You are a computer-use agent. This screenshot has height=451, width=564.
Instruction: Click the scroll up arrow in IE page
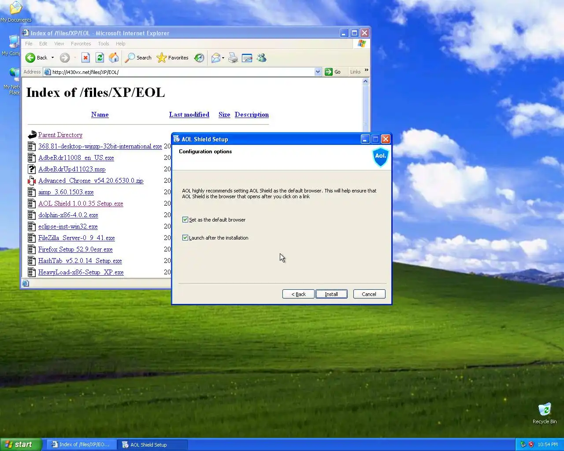point(365,81)
